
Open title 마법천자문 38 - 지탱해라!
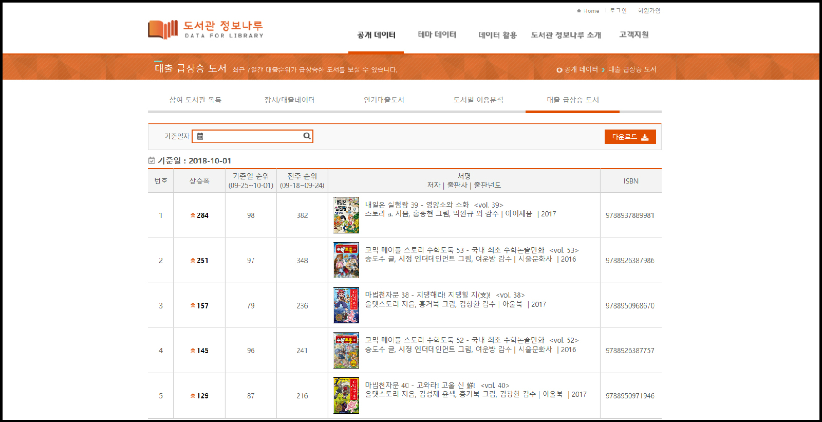coord(445,295)
